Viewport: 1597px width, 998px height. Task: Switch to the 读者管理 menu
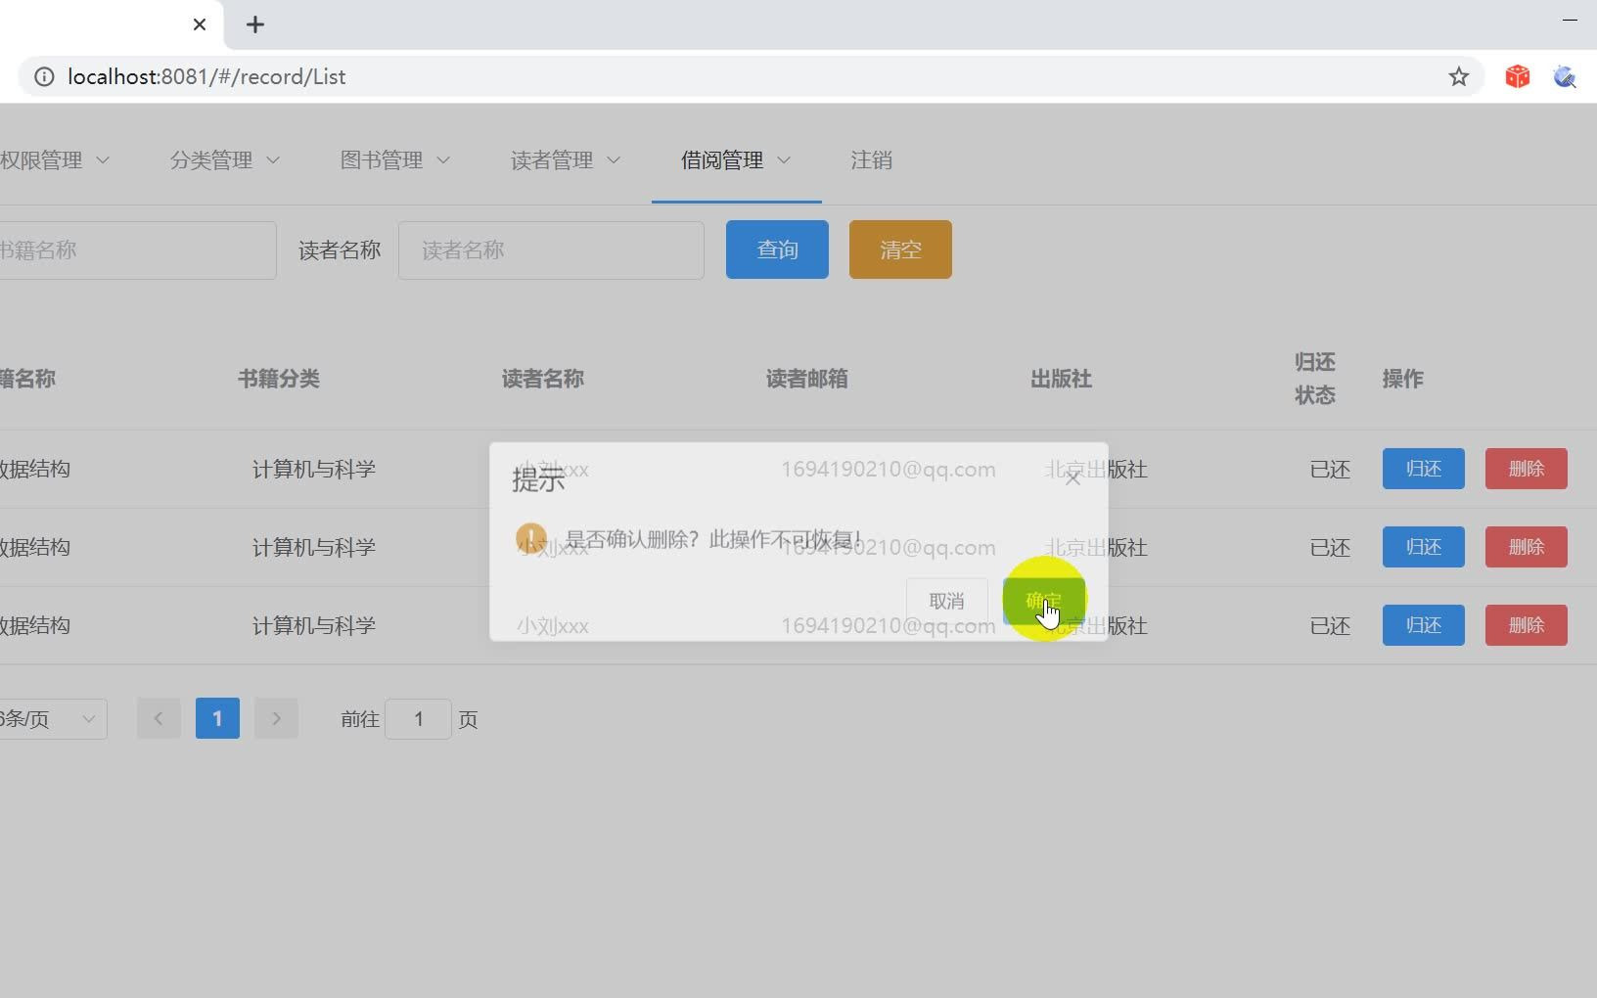click(563, 160)
